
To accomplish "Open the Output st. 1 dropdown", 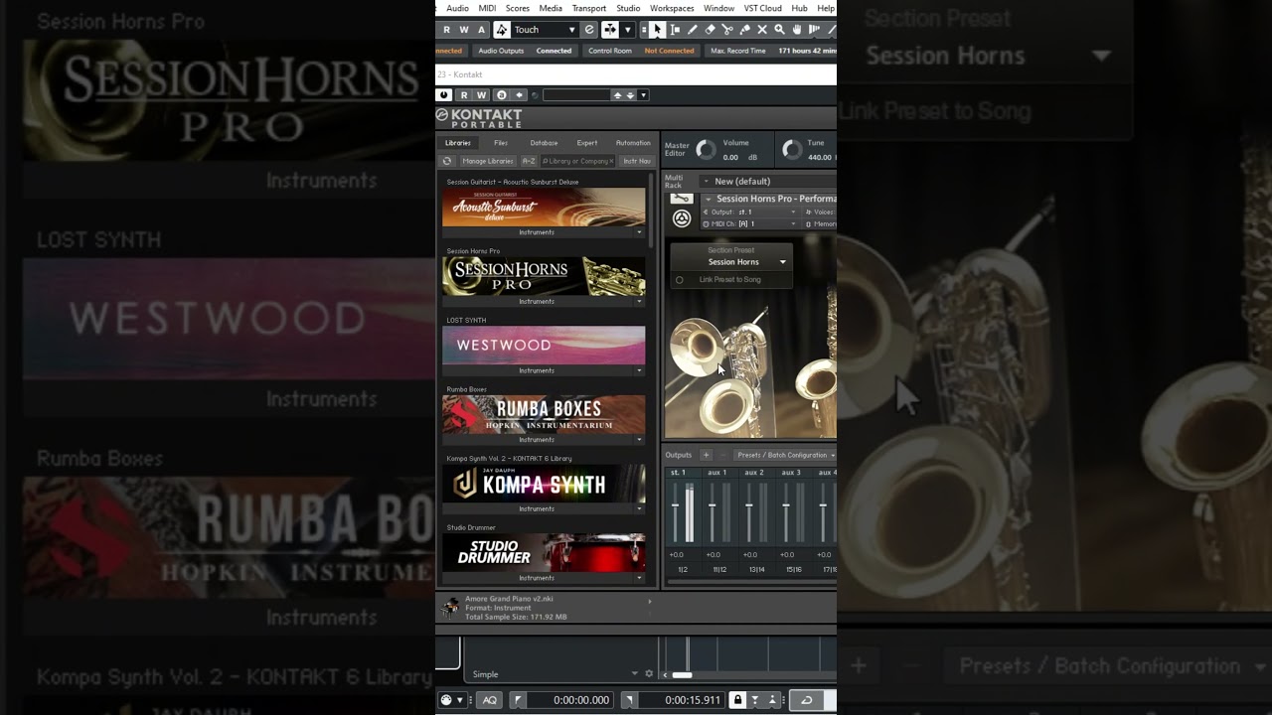I will pos(750,212).
